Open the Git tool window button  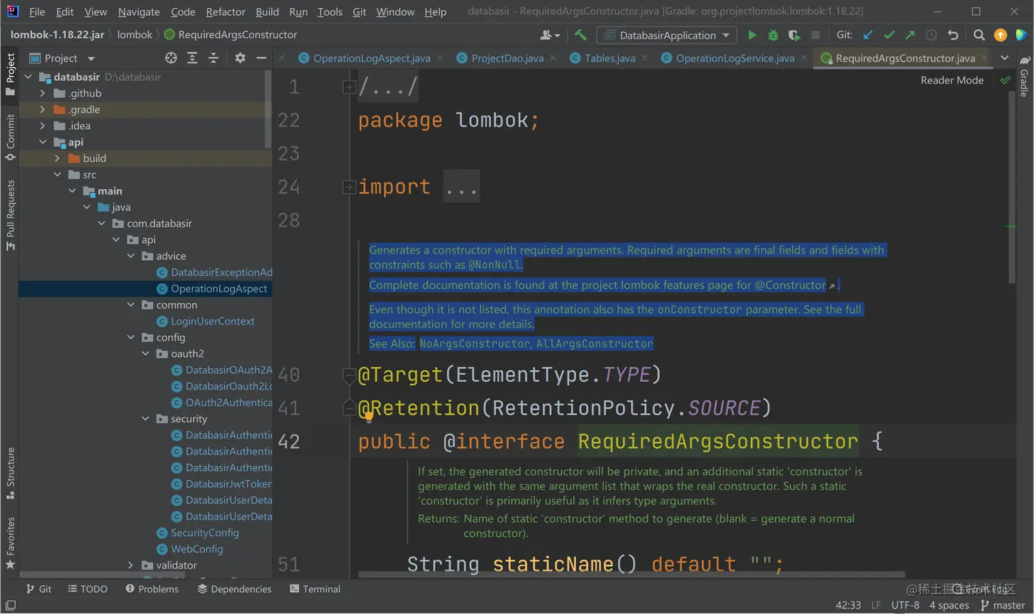(x=38, y=589)
